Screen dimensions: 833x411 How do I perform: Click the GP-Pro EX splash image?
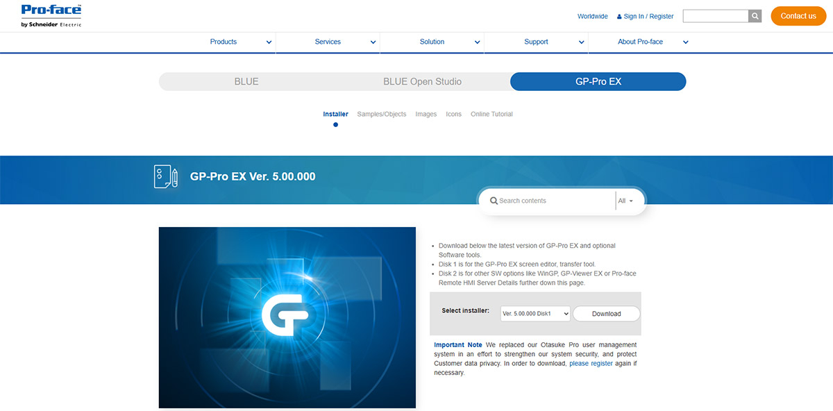click(287, 317)
